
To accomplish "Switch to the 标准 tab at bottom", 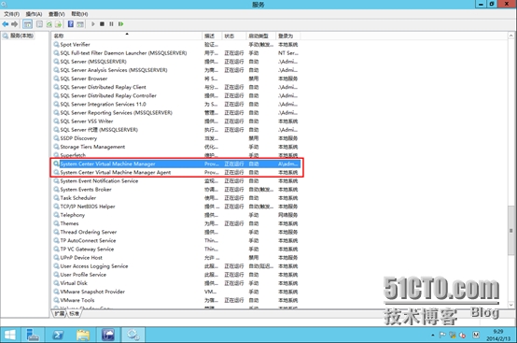I will point(74,313).
